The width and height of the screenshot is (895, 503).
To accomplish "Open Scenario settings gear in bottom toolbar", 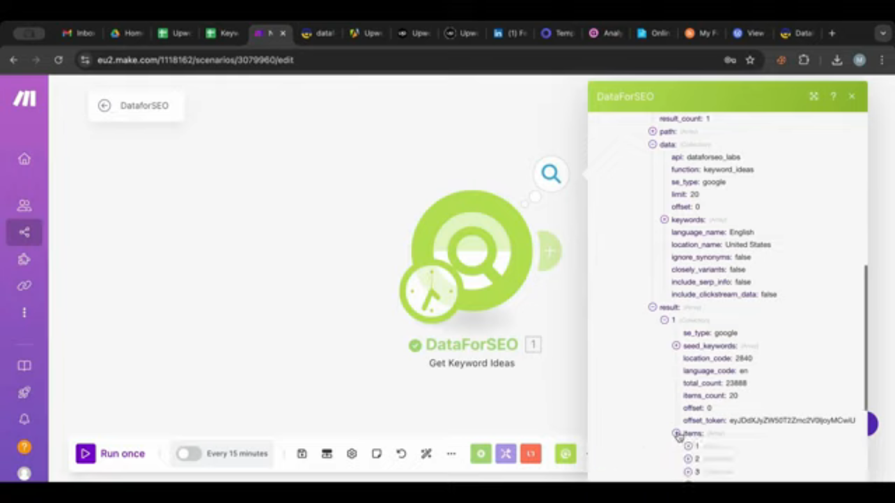I will tap(352, 453).
